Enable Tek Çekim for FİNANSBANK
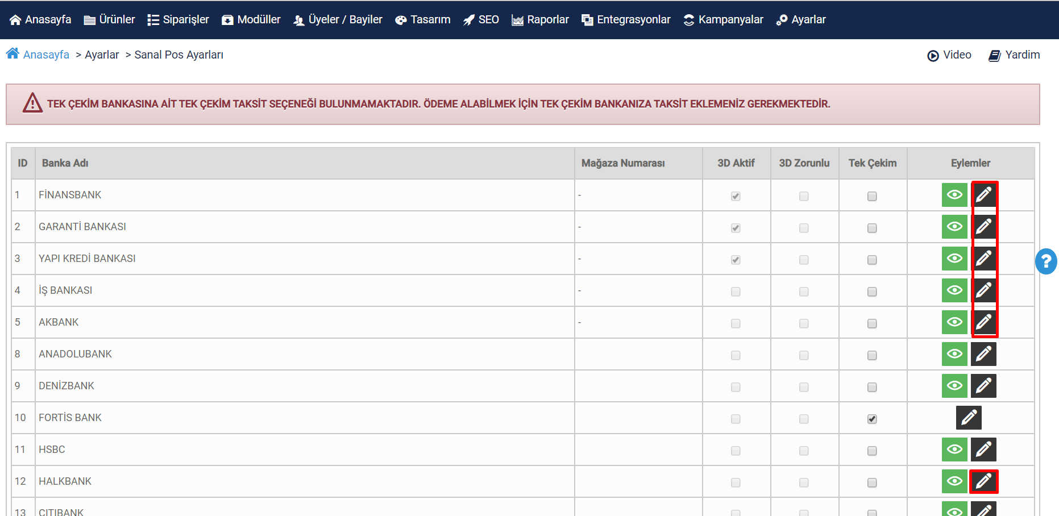 tap(872, 196)
